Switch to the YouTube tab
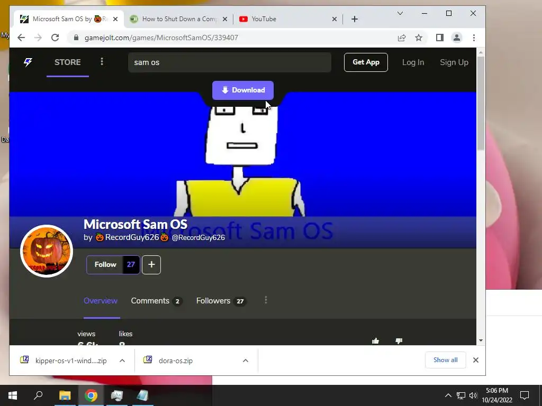Screen dimensions: 542x406 [x=287, y=19]
